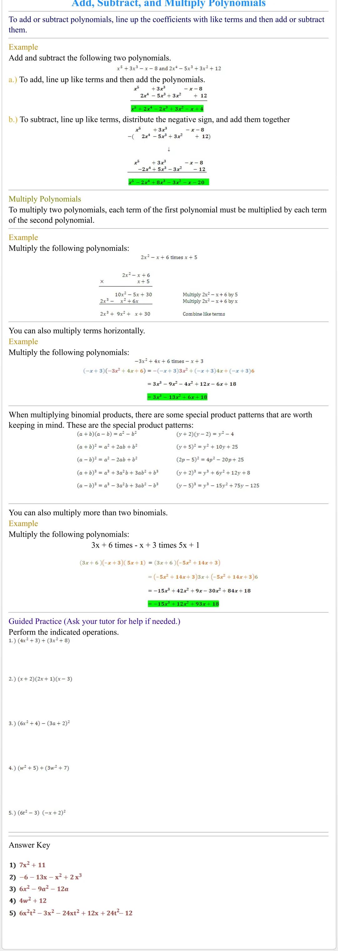Screen dimensions: 338x951
Task: Click the highlighted result −15x³ + 12x² + 93x + 18
Action: click(183, 604)
